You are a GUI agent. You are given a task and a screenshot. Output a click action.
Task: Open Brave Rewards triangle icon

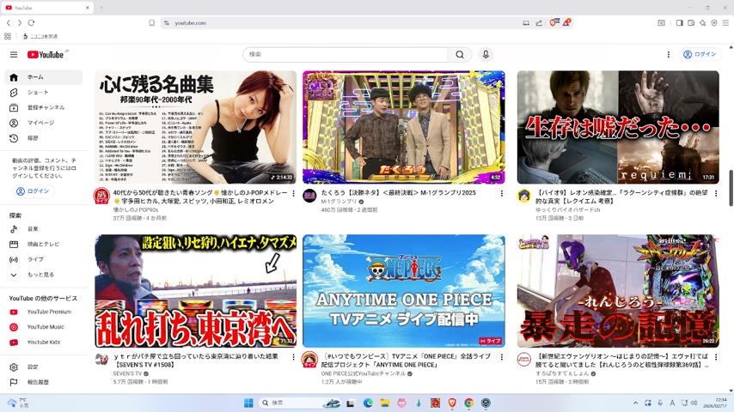coord(566,22)
